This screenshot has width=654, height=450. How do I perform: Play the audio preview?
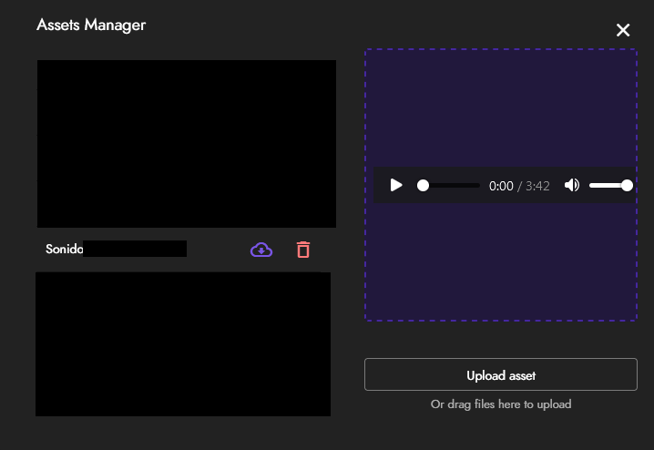click(396, 185)
